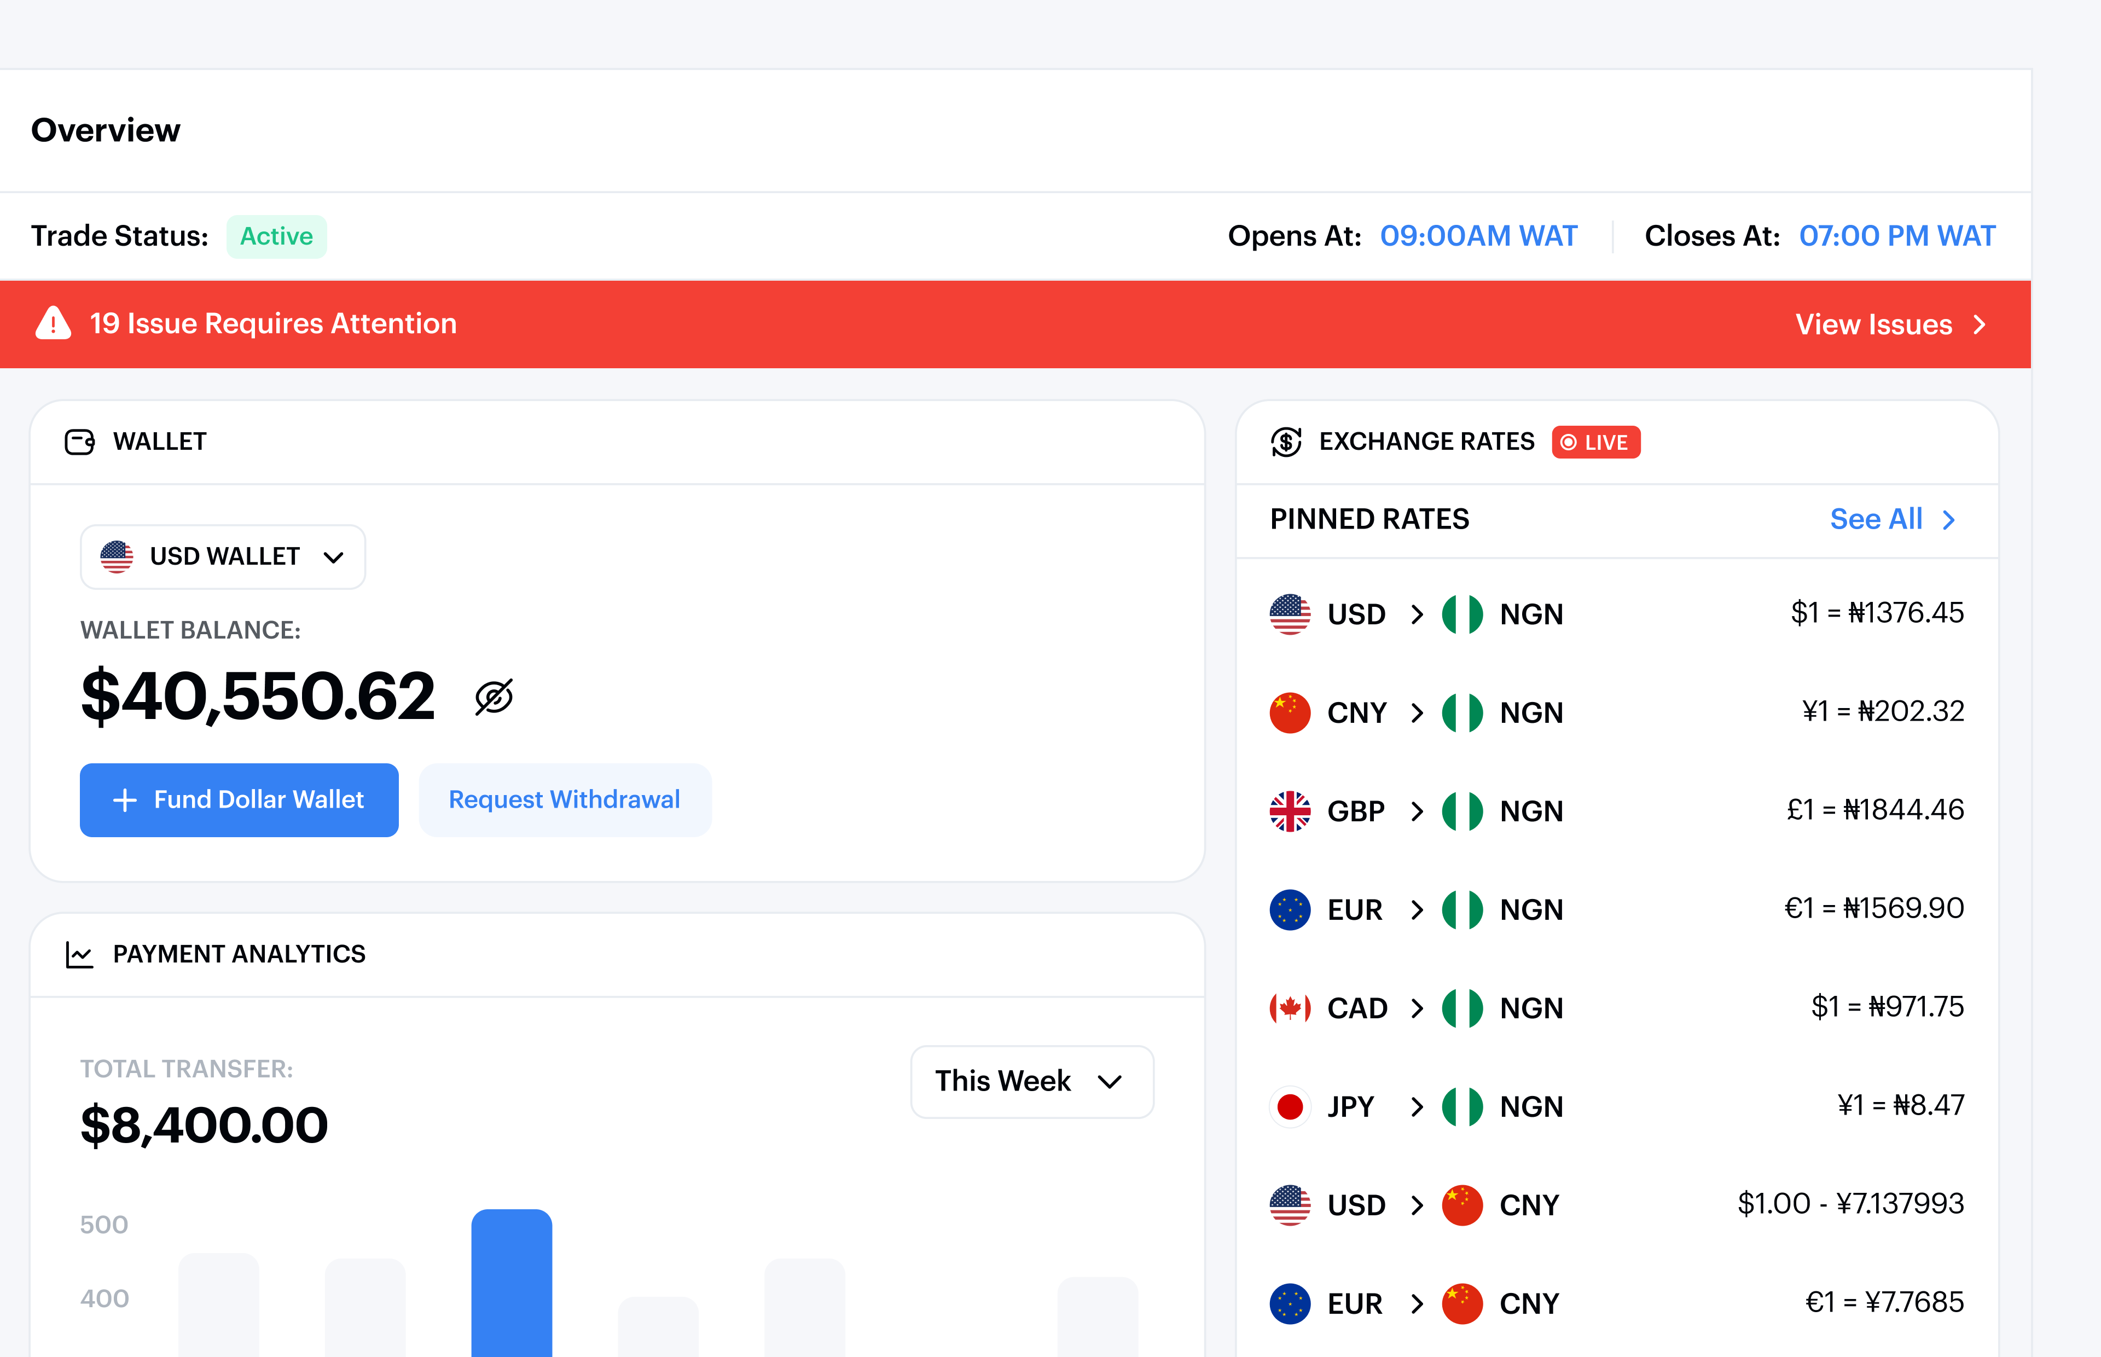This screenshot has height=1357, width=2101.
Task: Click the LIVE badge next to Exchange Rates
Action: coord(1595,442)
